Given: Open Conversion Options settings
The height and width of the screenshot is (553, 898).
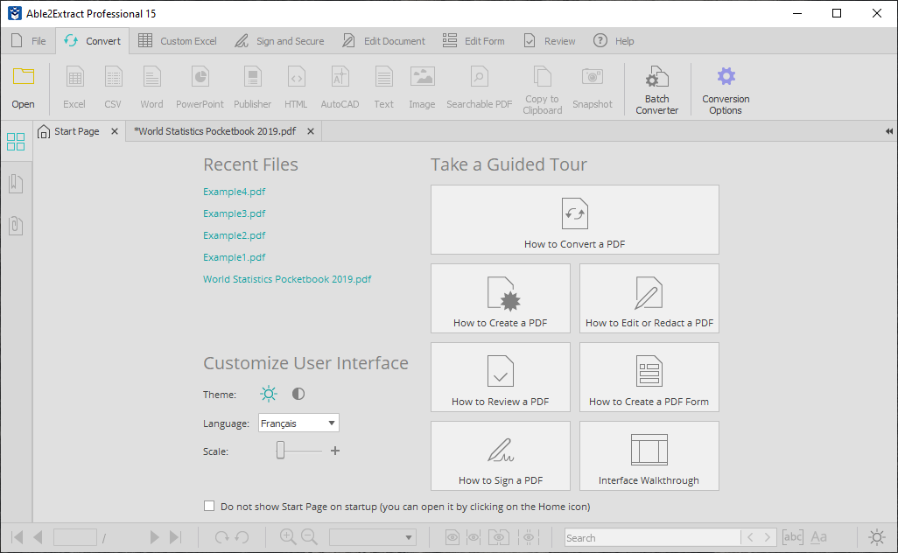Looking at the screenshot, I should click(x=726, y=87).
